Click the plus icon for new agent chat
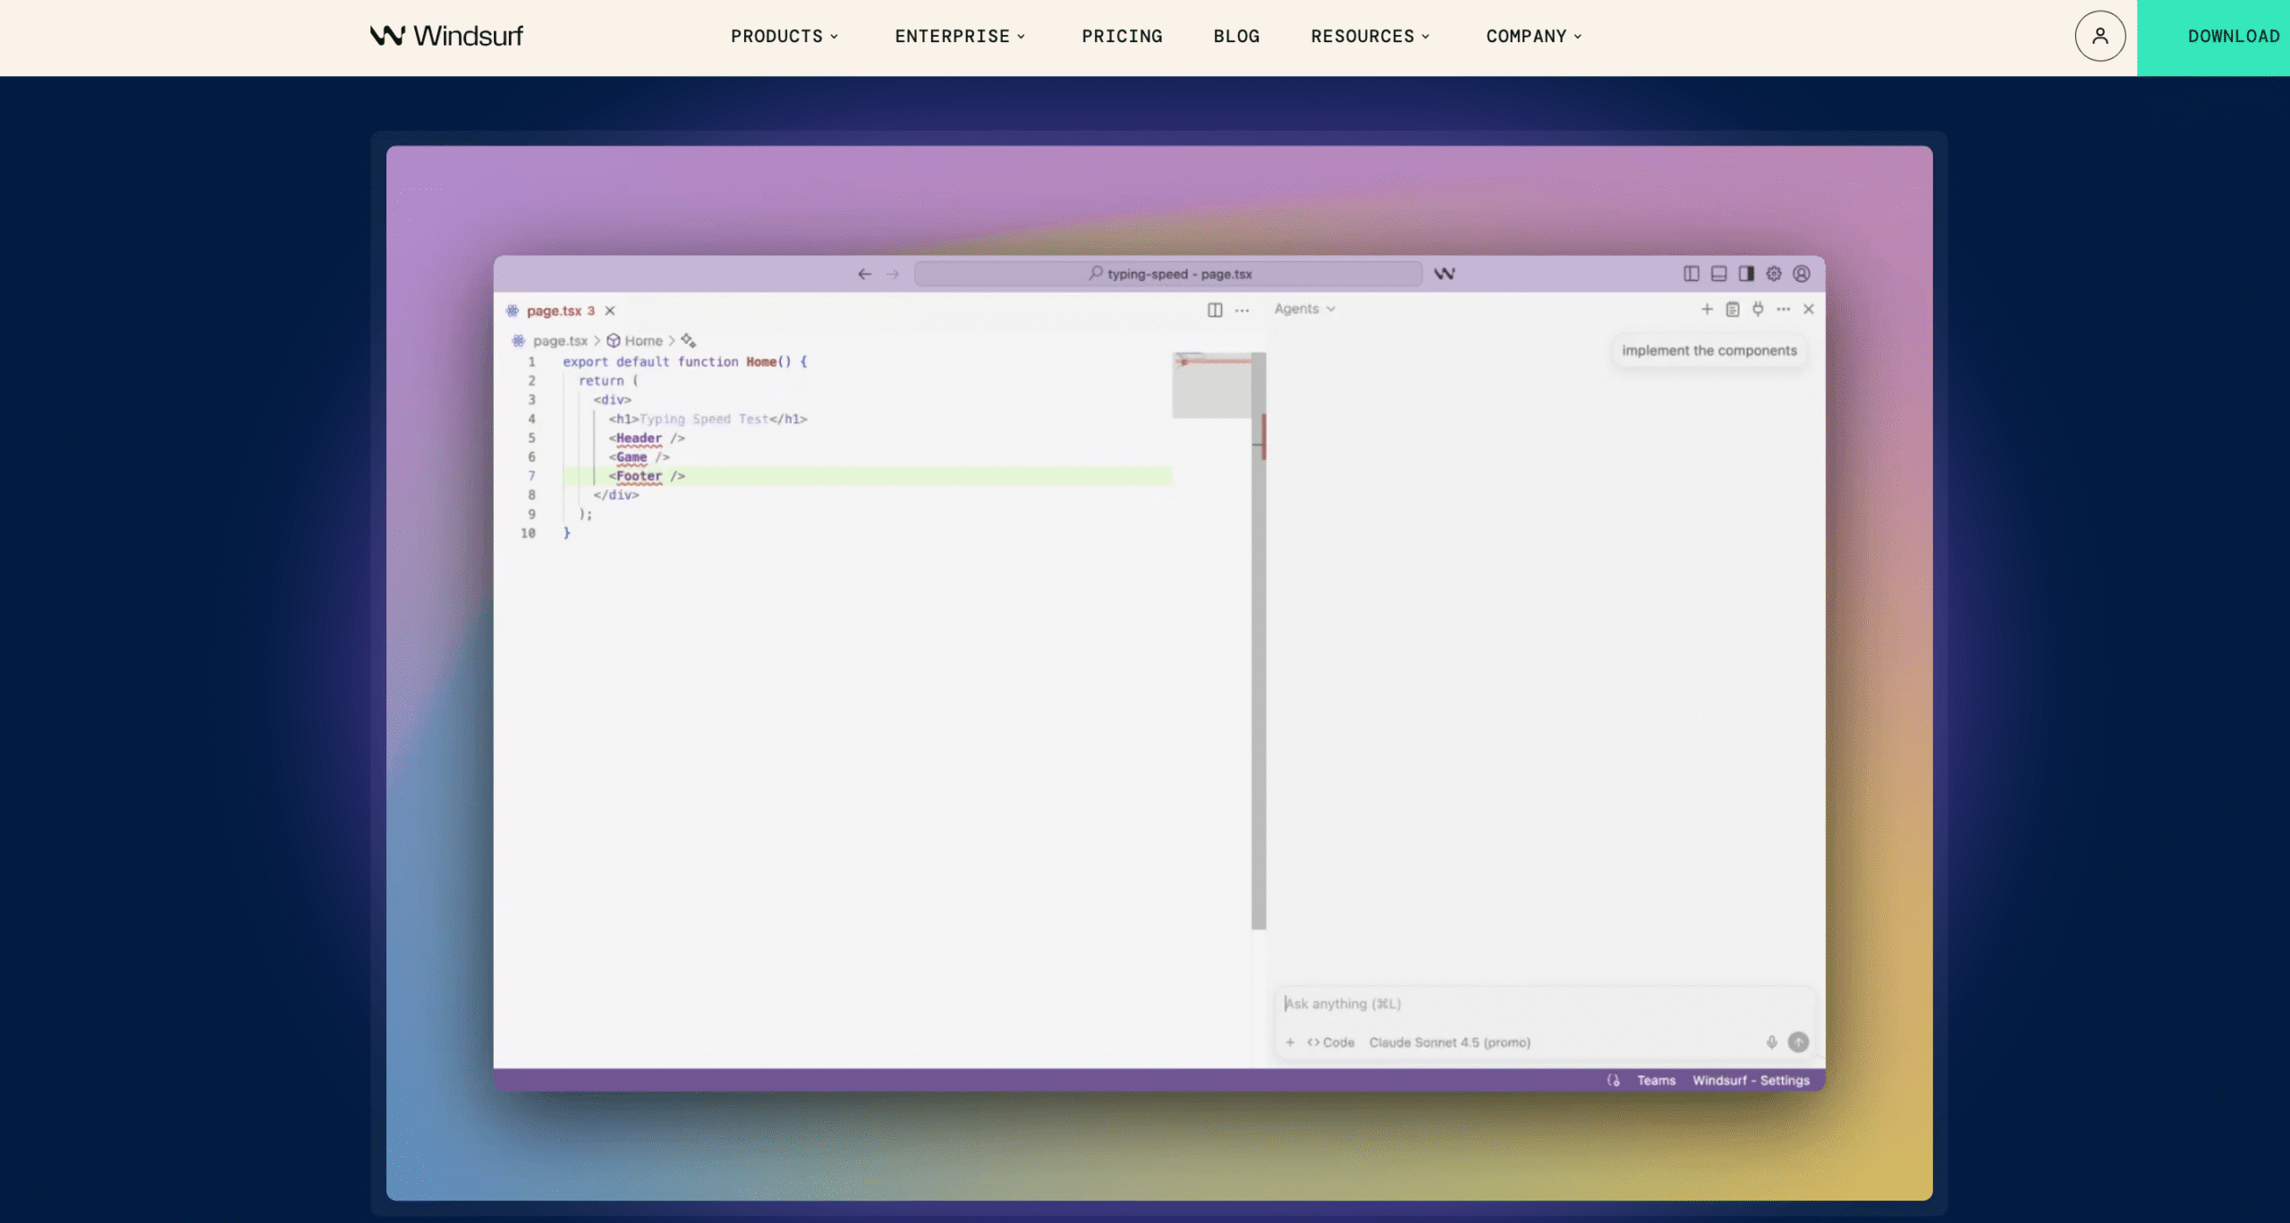Viewport: 2290px width, 1223px height. point(1707,309)
